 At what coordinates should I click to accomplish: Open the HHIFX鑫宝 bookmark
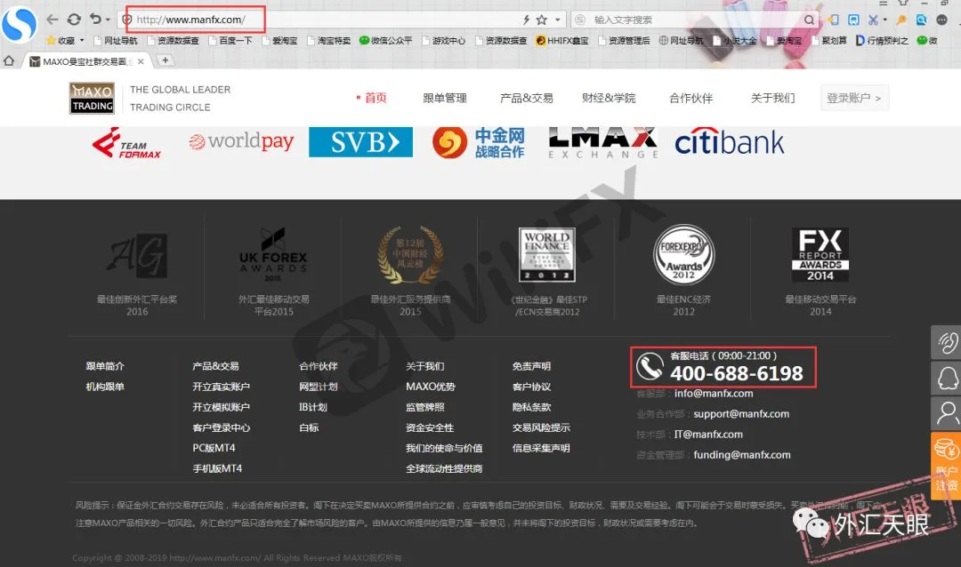tap(562, 40)
